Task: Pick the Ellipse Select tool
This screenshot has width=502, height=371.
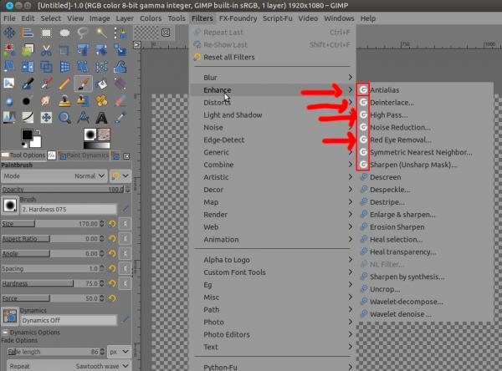Action: 64,33
